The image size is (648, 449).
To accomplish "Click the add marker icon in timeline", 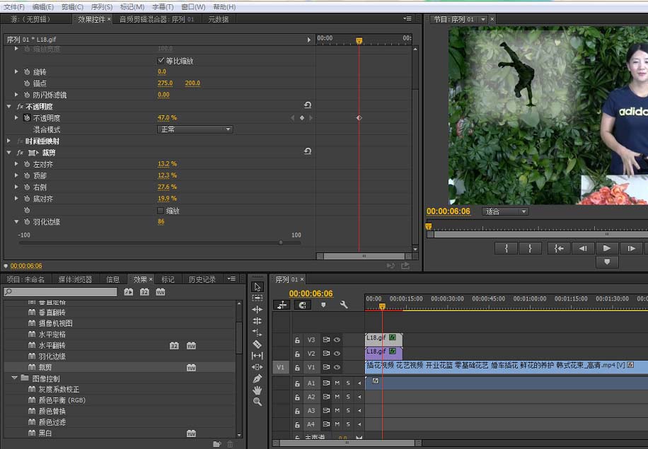I will click(323, 305).
